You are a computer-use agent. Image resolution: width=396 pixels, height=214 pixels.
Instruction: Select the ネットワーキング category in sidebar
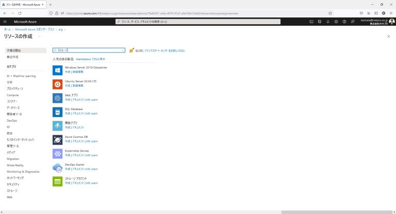15,177
